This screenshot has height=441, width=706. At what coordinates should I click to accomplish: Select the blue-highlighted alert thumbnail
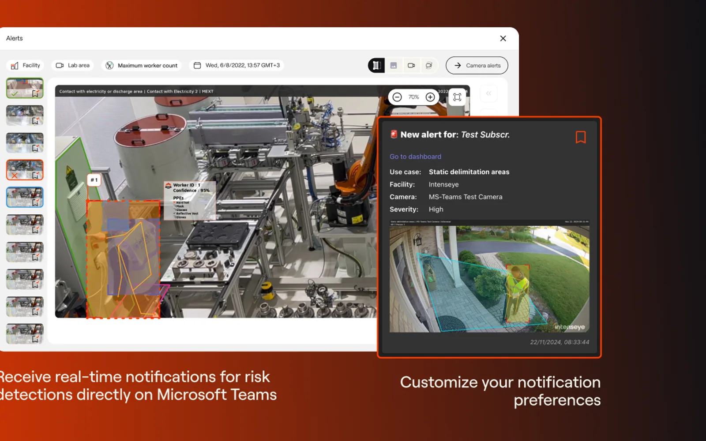(25, 197)
